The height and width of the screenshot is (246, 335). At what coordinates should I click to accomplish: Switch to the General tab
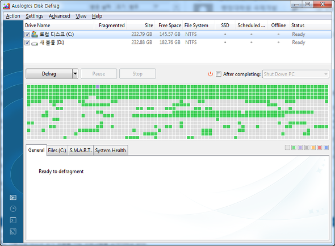[x=36, y=150]
